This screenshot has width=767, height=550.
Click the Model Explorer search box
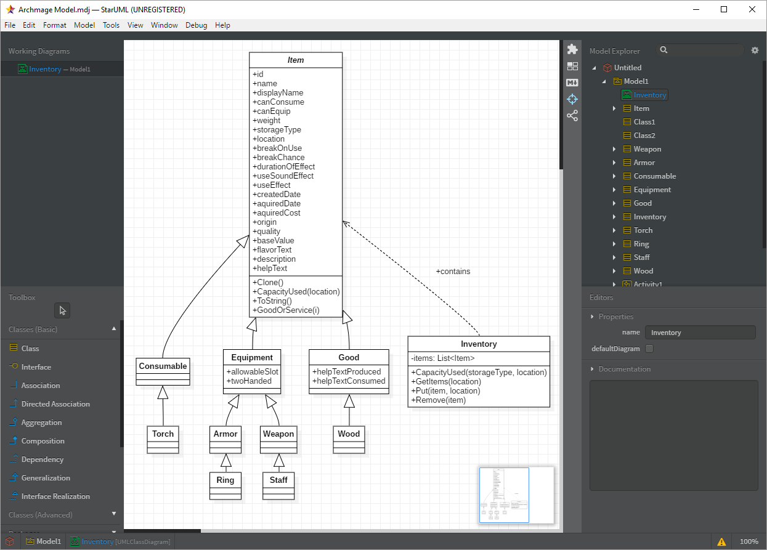[700, 51]
